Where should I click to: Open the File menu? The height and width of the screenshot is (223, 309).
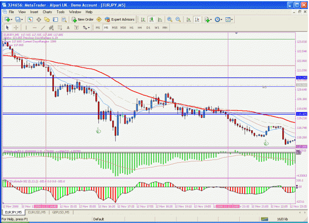(x=11, y=12)
